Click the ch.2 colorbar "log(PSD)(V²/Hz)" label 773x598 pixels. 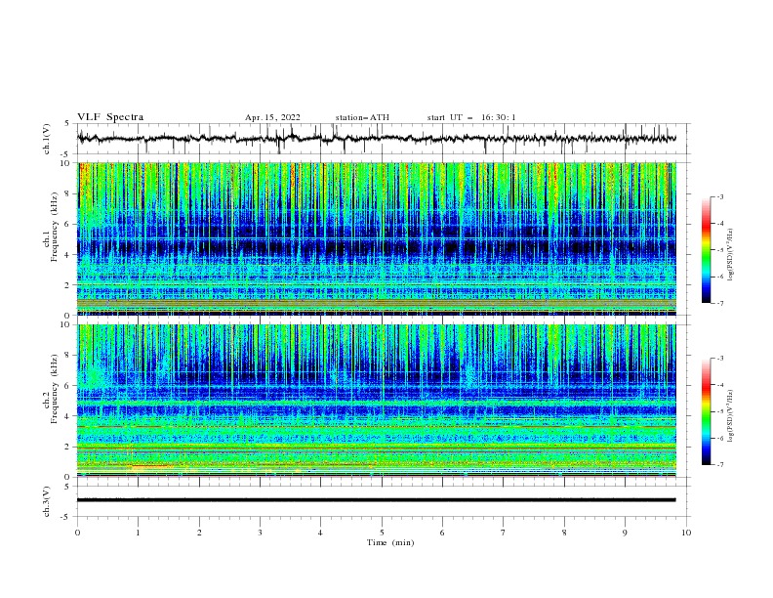[x=732, y=416]
